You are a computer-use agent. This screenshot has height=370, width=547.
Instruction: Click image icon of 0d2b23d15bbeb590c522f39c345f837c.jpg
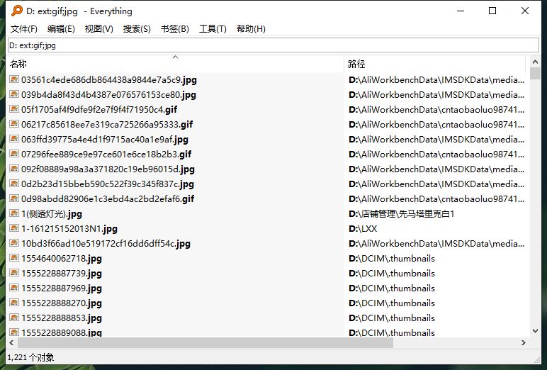click(14, 184)
